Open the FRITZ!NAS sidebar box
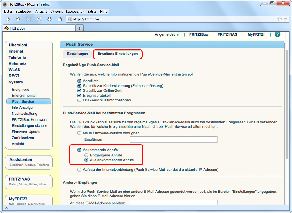Screen dimensions: 292x213 [29, 182]
